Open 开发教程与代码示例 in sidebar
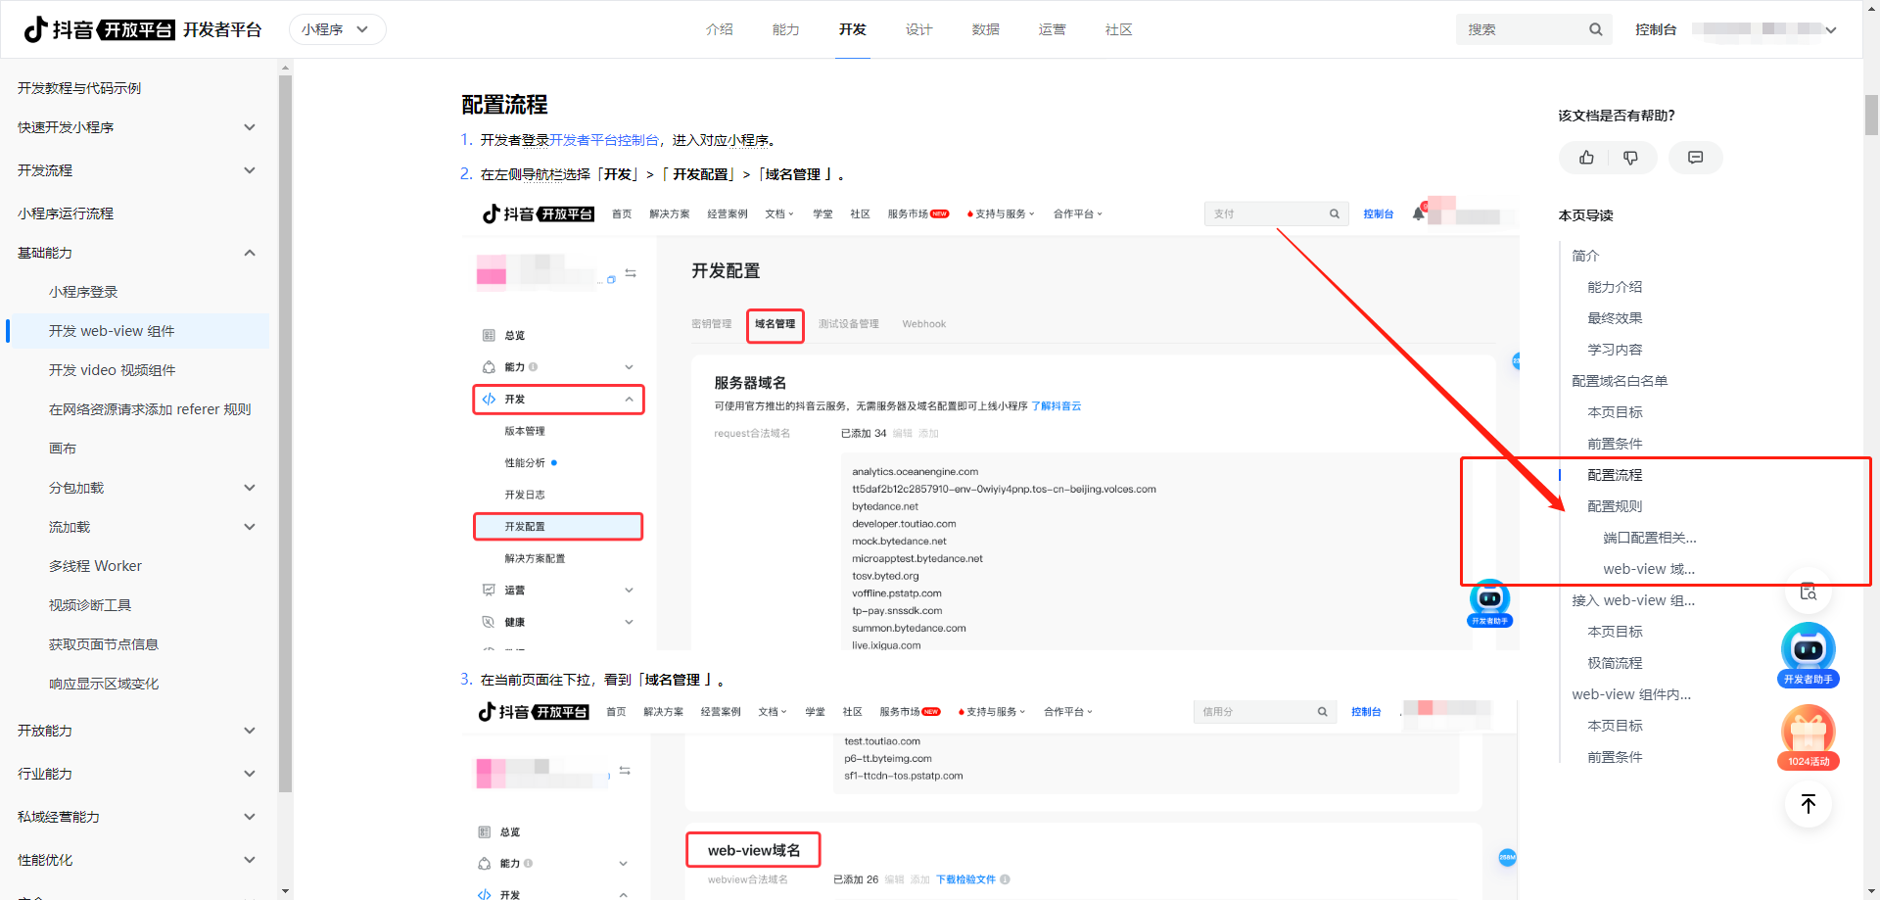The image size is (1880, 900). [79, 88]
